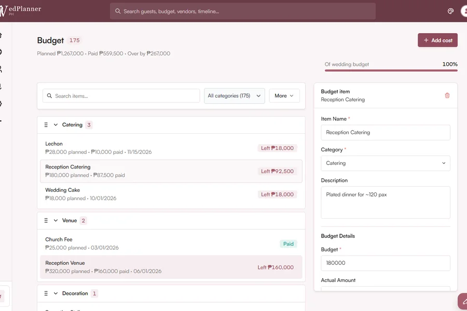The width and height of the screenshot is (467, 311).
Task: Focus the global search guests field
Action: coord(243,11)
